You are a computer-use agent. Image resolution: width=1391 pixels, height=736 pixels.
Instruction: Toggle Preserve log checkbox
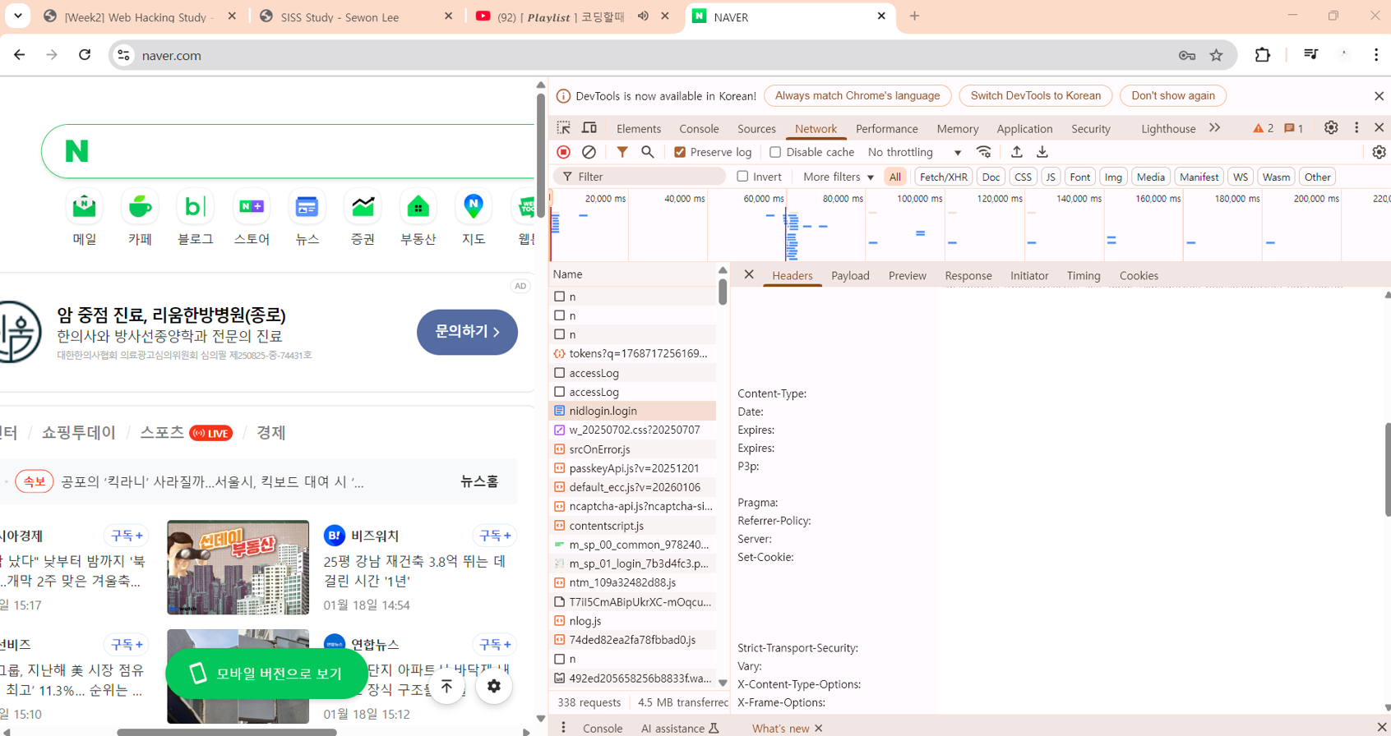pos(680,152)
